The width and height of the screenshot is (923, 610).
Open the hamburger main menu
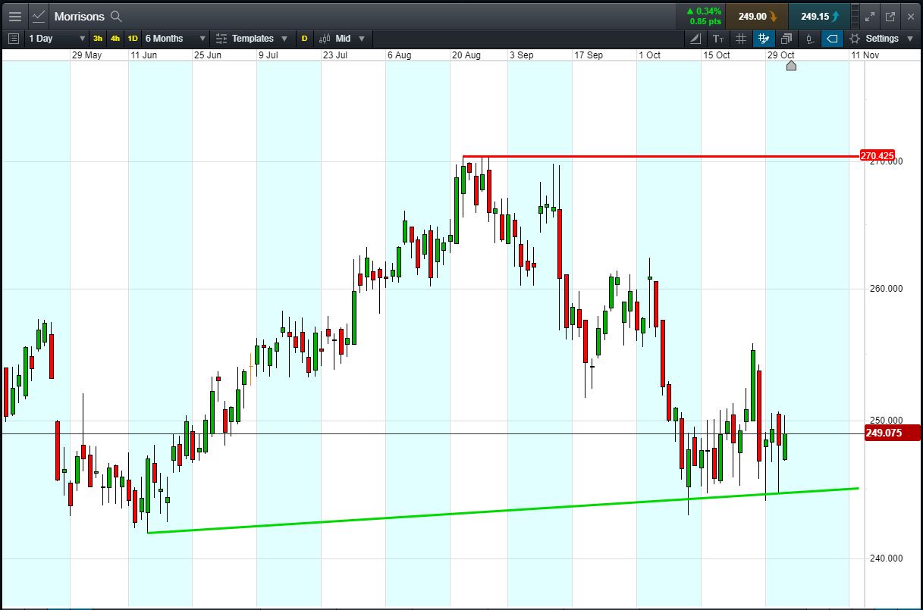[14, 16]
